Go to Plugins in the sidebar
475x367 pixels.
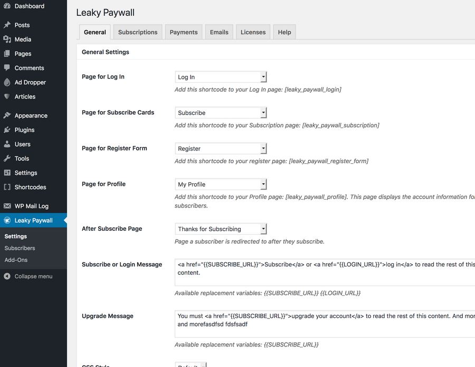tap(33, 130)
